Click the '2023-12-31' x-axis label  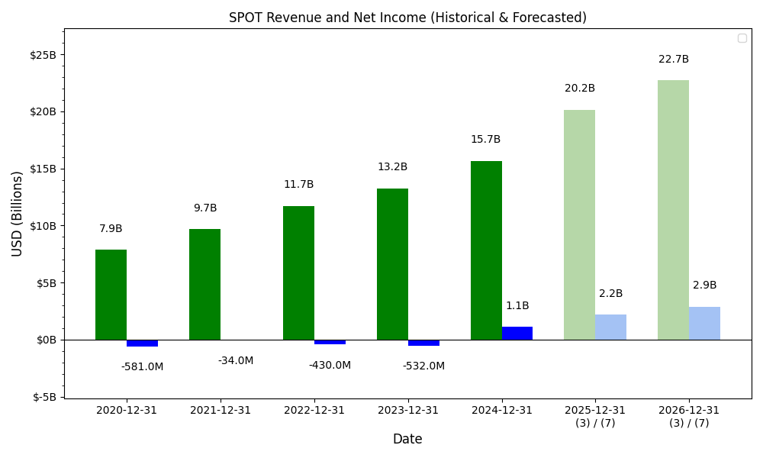coord(408,411)
